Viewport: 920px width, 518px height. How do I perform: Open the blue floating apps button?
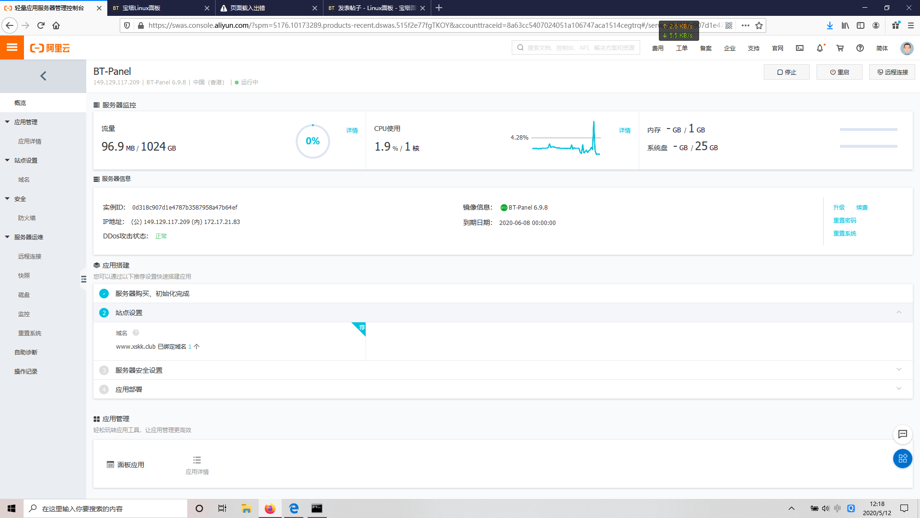click(x=903, y=459)
